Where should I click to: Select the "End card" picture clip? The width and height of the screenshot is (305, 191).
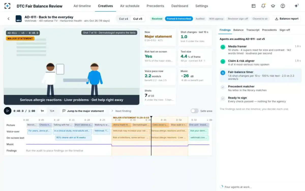coord(199,125)
